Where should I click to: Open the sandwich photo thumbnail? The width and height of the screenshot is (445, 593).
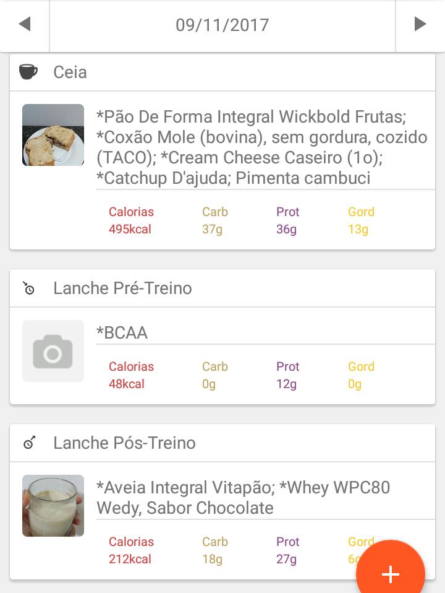point(53,135)
